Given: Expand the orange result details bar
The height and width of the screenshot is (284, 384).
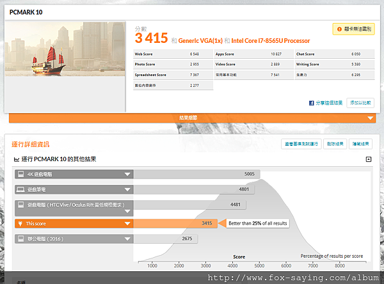Looking at the screenshot, I should (x=192, y=118).
